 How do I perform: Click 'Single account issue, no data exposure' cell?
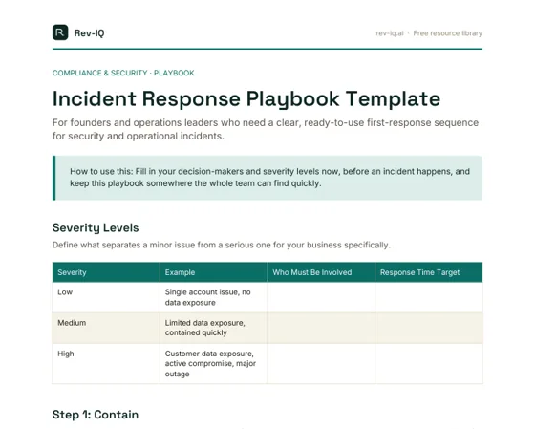pyautogui.click(x=214, y=297)
